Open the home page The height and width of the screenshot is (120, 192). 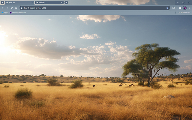[x=16, y=8]
